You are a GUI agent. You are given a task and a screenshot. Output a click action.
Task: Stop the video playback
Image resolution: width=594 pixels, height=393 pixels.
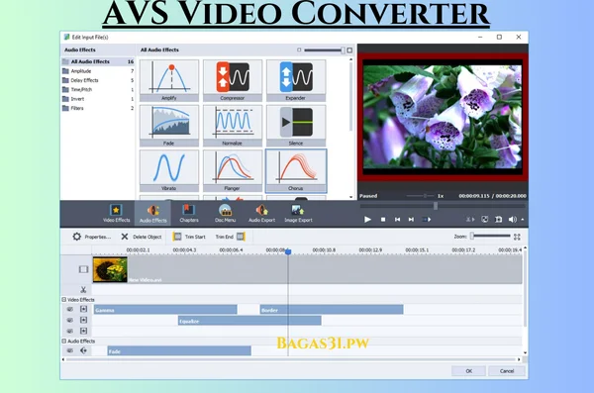[x=383, y=220]
